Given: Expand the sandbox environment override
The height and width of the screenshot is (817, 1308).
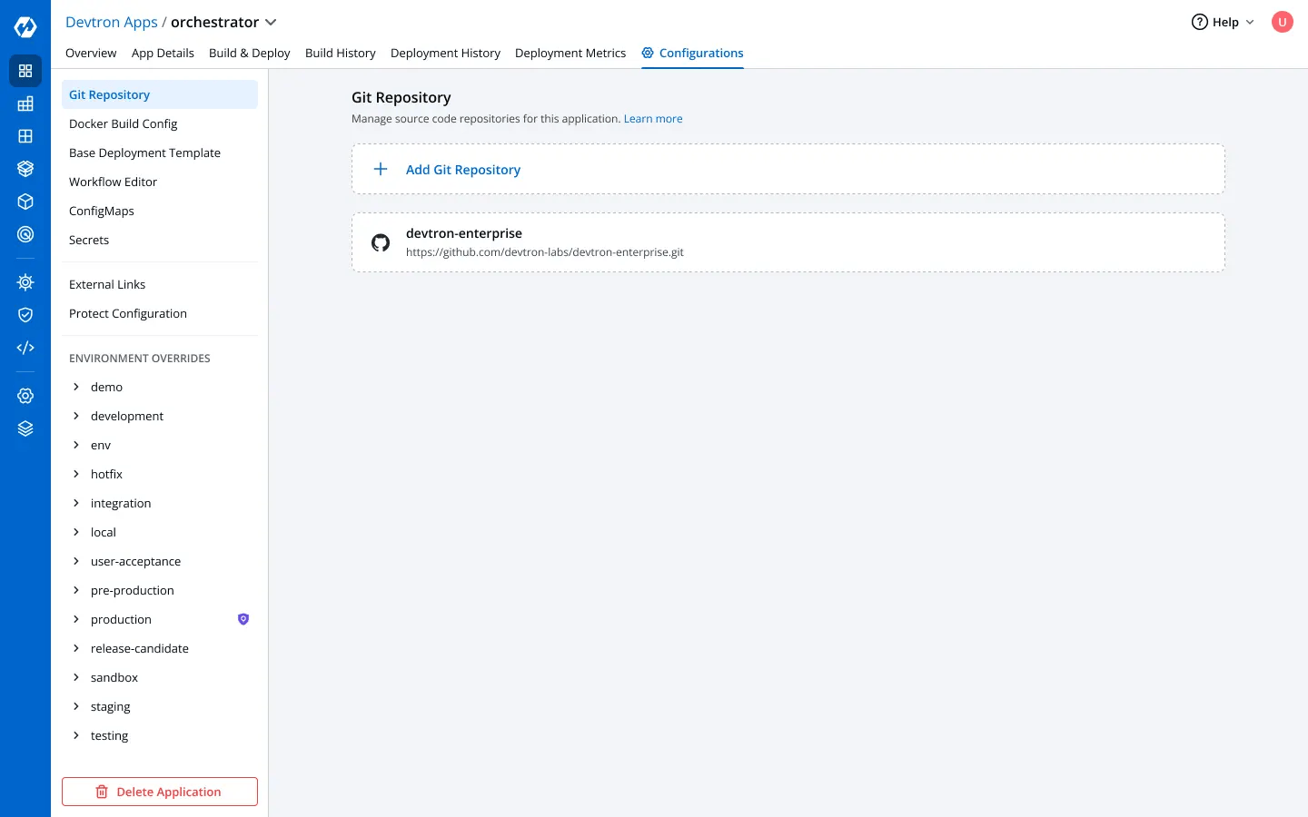Looking at the screenshot, I should [76, 677].
